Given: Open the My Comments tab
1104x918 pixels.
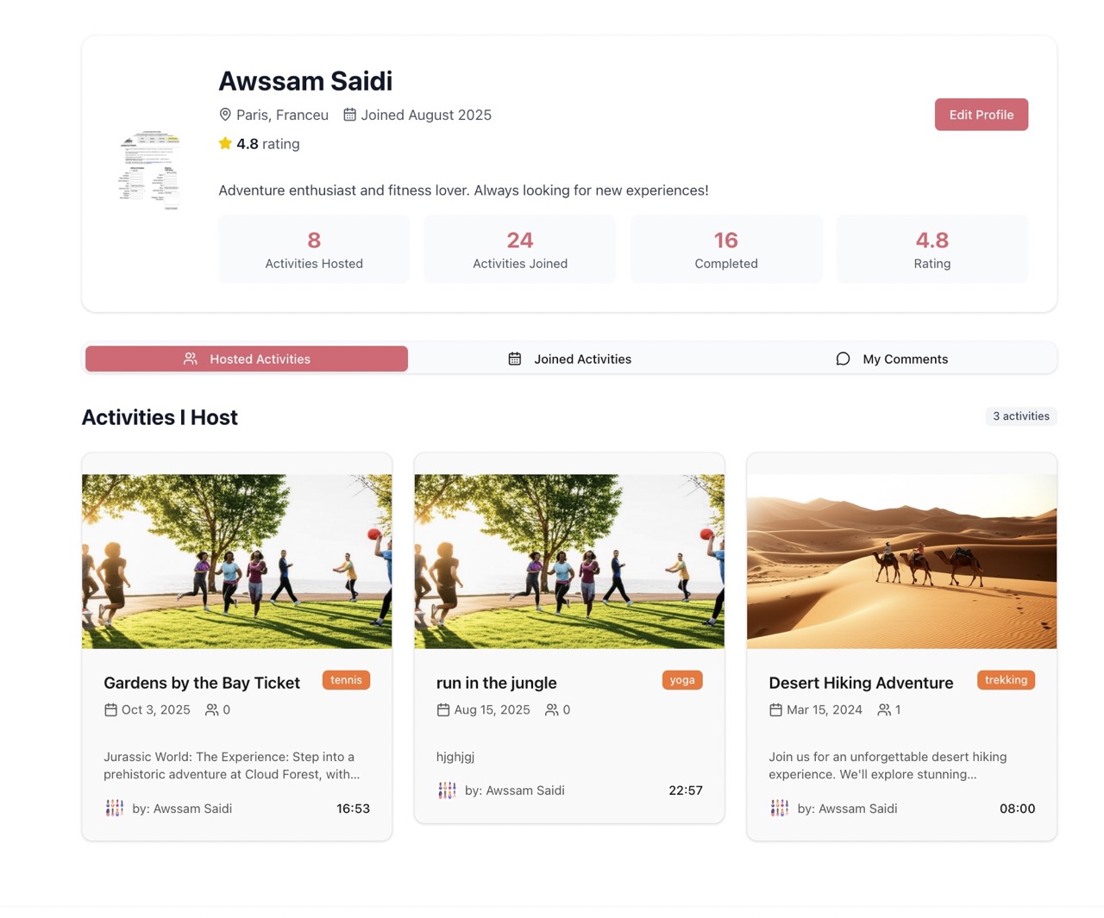Looking at the screenshot, I should tap(892, 359).
